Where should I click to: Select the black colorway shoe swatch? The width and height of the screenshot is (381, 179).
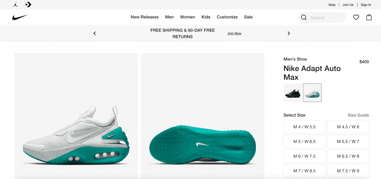coord(293,93)
